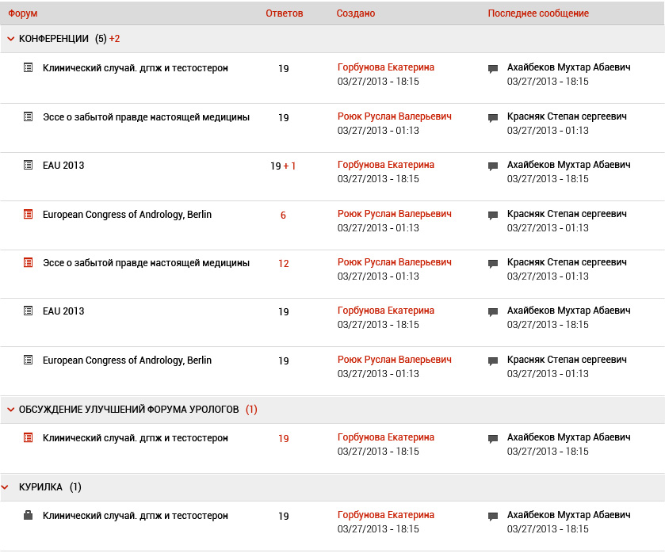Click speech bubble icon in European Congress row with 6 replies
This screenshot has height=553, width=665.
tap(493, 215)
